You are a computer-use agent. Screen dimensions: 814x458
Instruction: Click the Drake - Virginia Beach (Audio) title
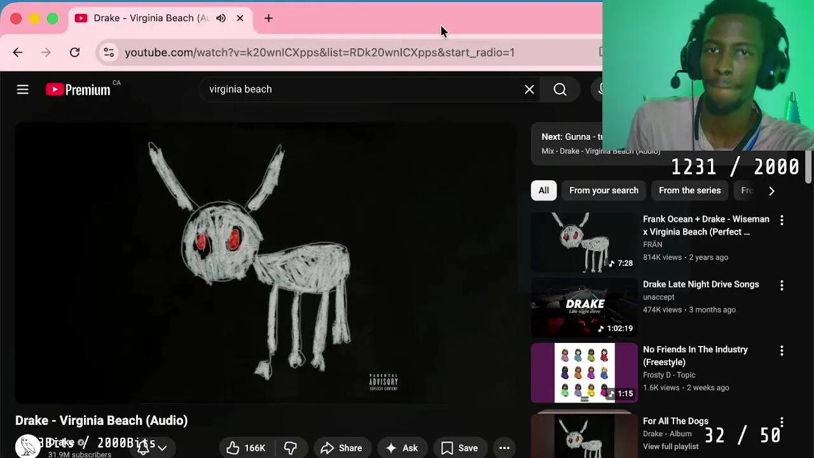pyautogui.click(x=101, y=420)
